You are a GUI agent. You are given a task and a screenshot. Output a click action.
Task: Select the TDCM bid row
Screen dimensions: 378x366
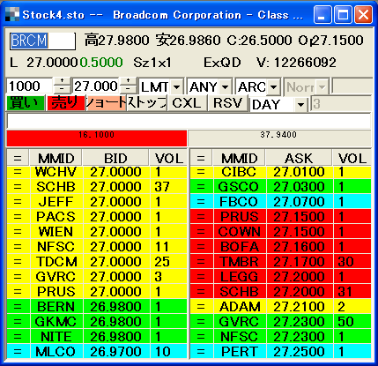[x=97, y=261]
